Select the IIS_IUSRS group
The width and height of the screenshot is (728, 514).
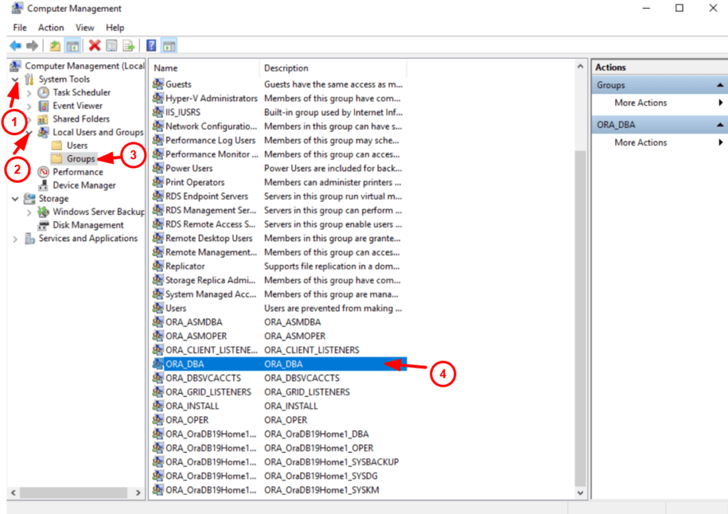[279, 112]
